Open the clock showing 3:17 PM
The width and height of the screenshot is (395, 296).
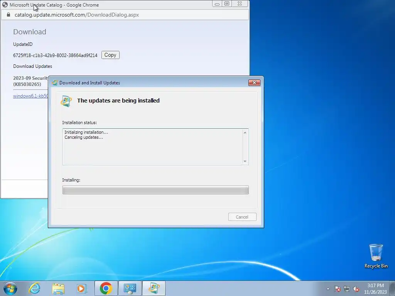click(x=375, y=289)
